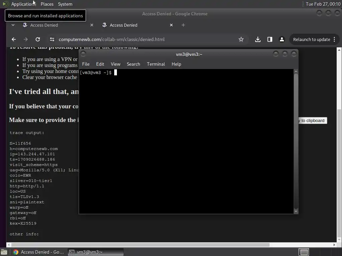Click show desktop icon in bottom panel
The height and width of the screenshot is (256, 342).
[x=4, y=252]
